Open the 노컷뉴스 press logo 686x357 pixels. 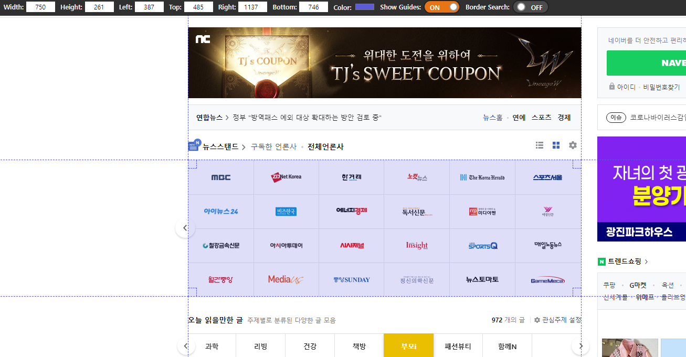click(417, 177)
